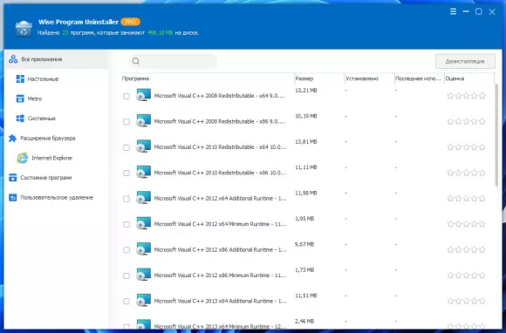Click installer icon of Visual C++ 2010 x86
506x333 pixels.
[x=143, y=172]
